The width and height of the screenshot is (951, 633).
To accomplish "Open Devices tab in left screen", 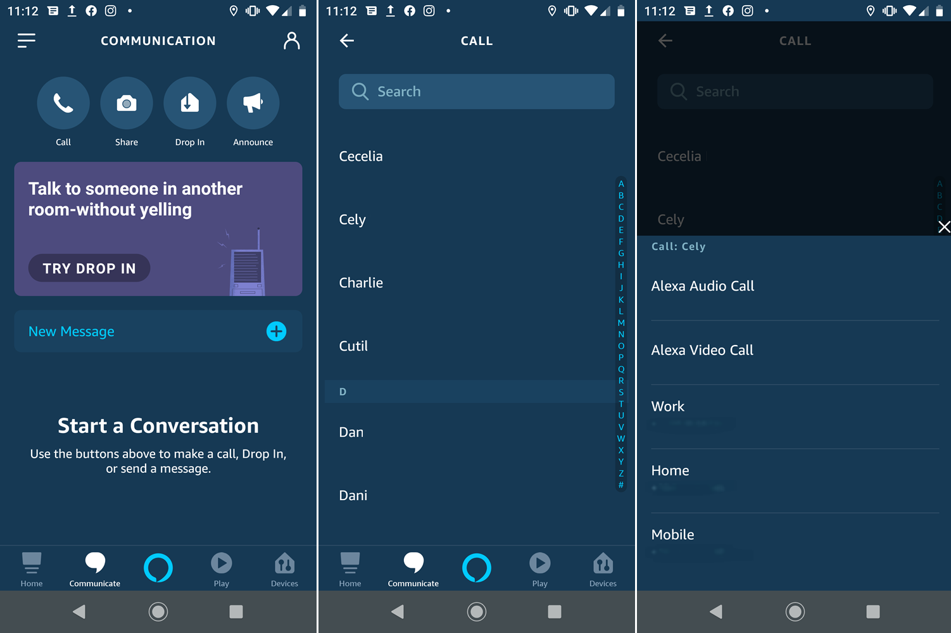I will pos(284,569).
